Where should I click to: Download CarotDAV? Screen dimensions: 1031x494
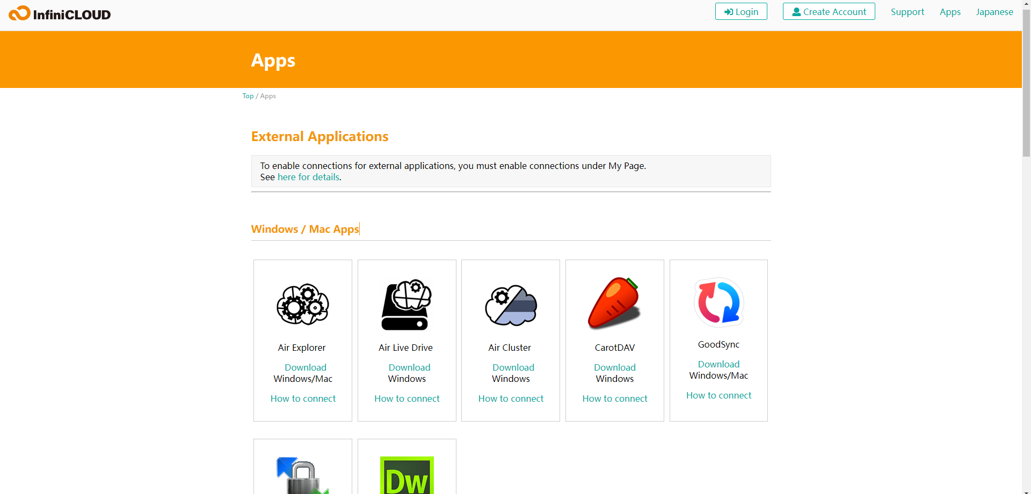(615, 367)
